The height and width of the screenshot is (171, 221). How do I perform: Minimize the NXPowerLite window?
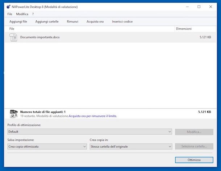187,7
